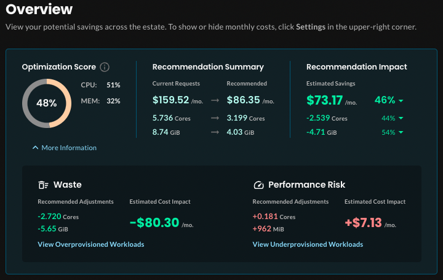This screenshot has width=443, height=280.
Task: Open the 46% savings dropdown caret
Action: (401, 100)
